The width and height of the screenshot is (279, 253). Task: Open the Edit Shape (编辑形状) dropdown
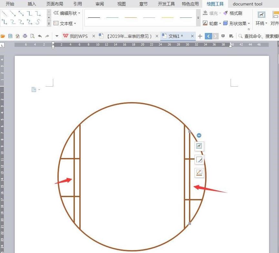click(x=66, y=13)
